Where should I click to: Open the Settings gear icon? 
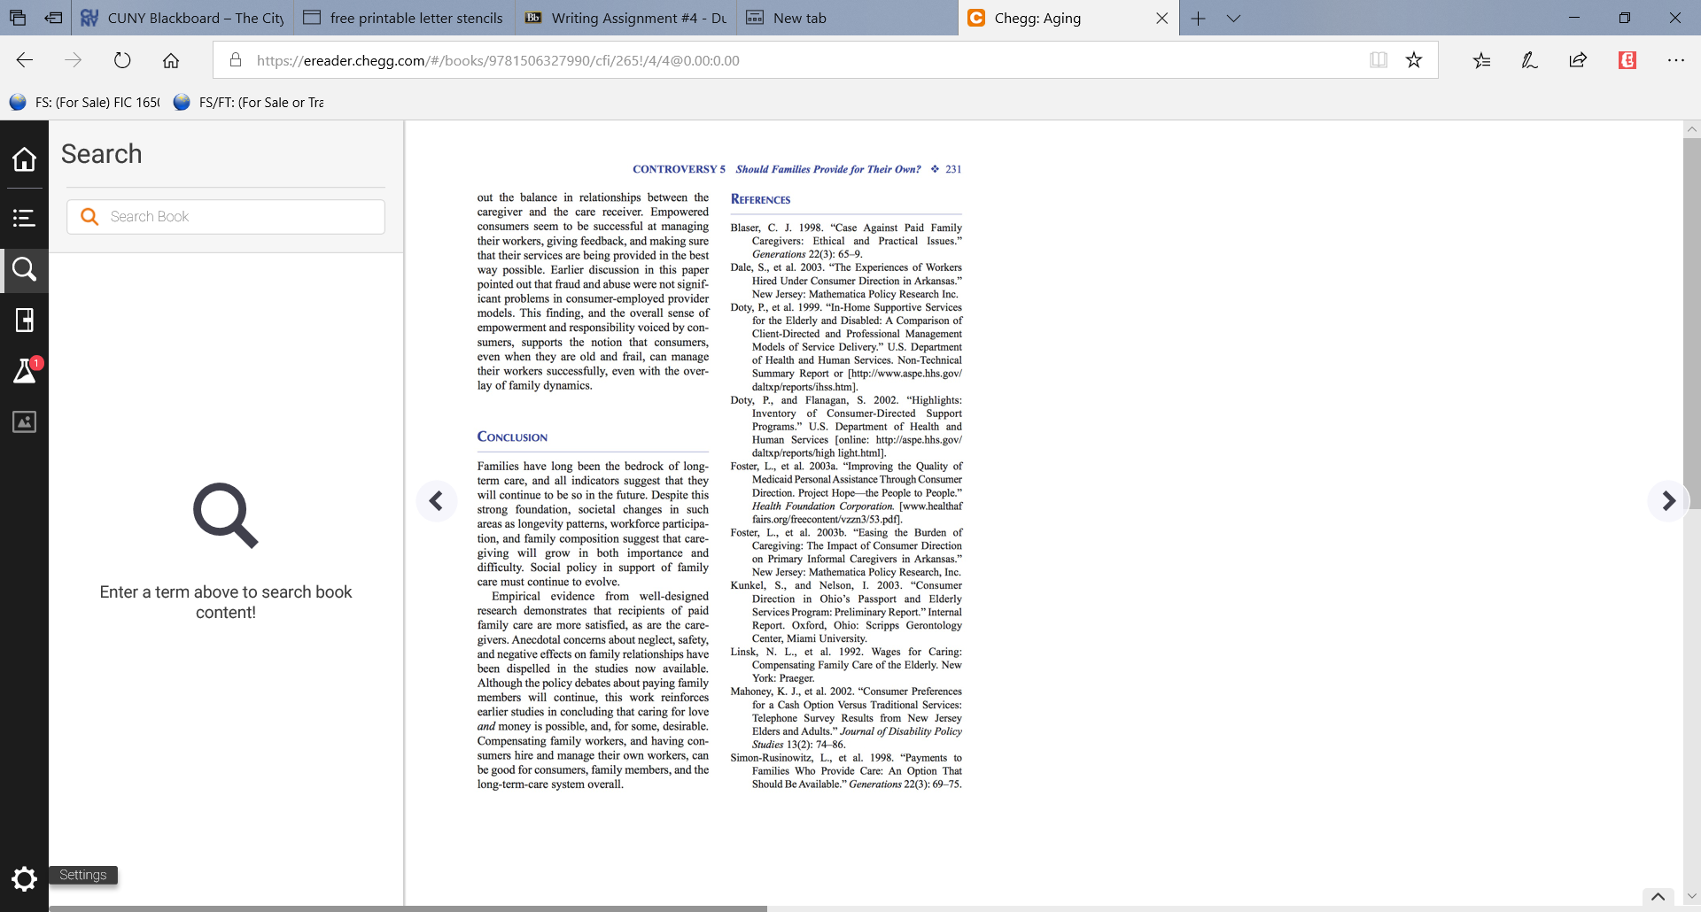point(24,878)
